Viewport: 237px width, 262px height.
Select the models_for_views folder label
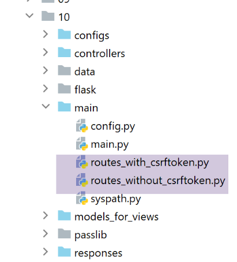click(x=116, y=217)
